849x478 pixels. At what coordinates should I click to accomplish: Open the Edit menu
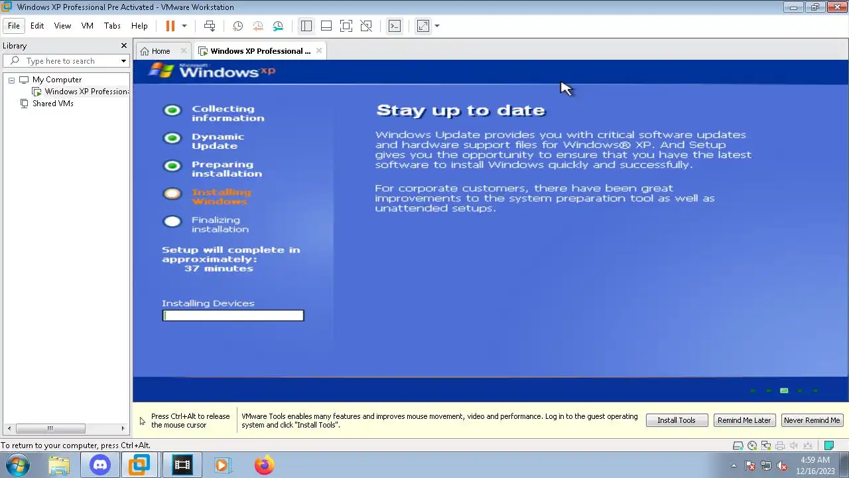pos(37,26)
